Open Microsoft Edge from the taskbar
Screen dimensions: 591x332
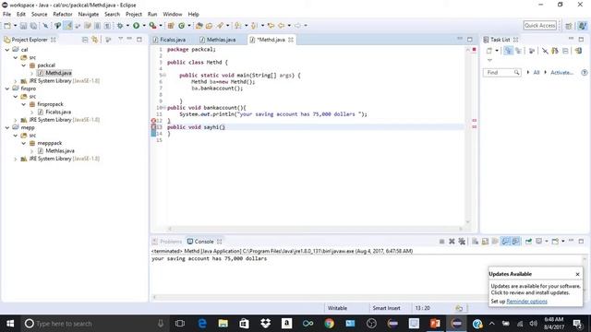click(202, 324)
